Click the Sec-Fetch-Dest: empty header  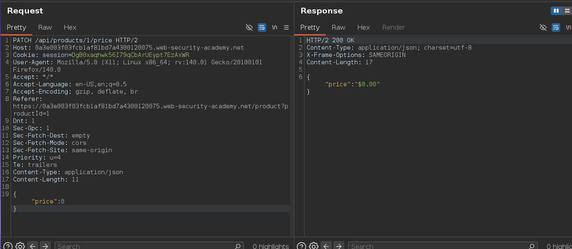click(x=51, y=135)
